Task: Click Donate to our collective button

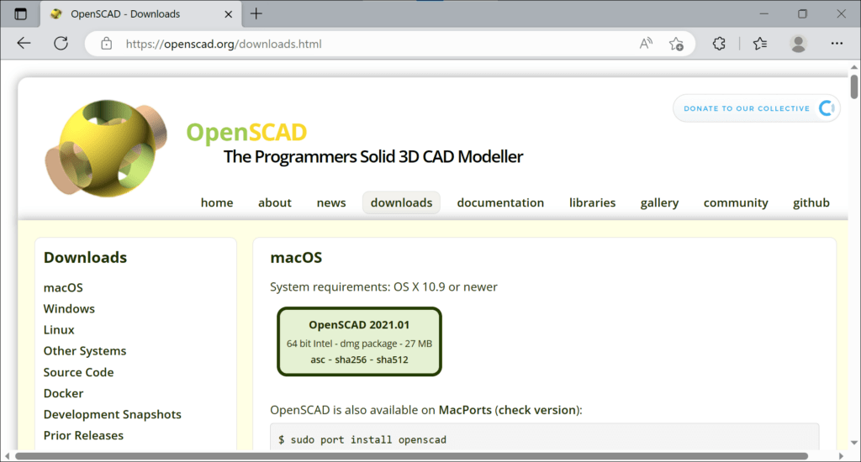Action: pyautogui.click(x=757, y=108)
